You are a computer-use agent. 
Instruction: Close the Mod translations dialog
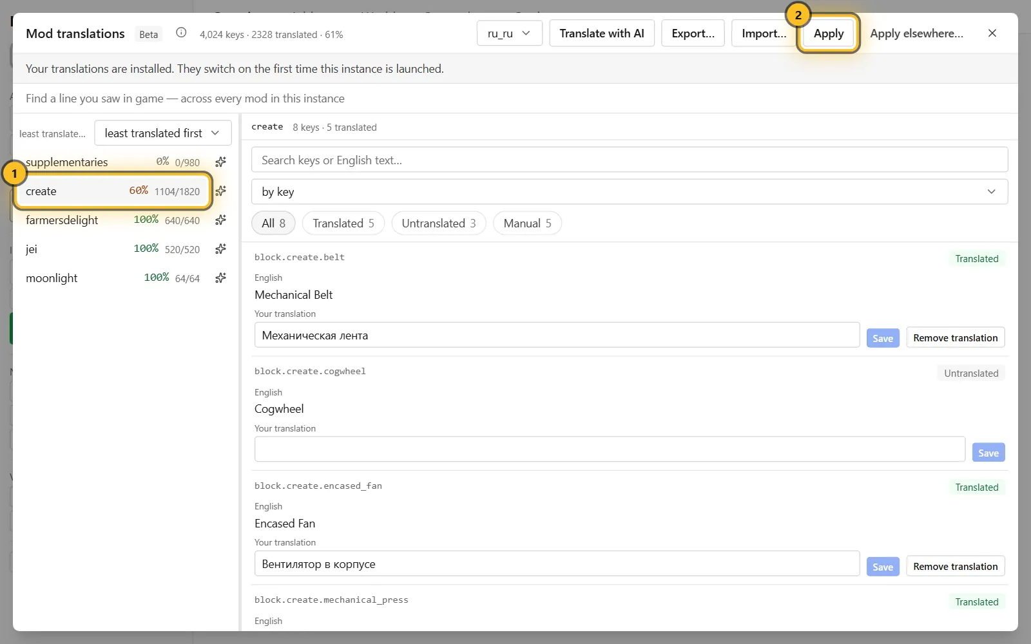992,33
